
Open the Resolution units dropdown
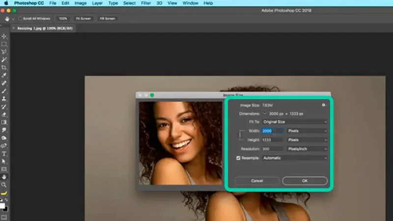308,149
